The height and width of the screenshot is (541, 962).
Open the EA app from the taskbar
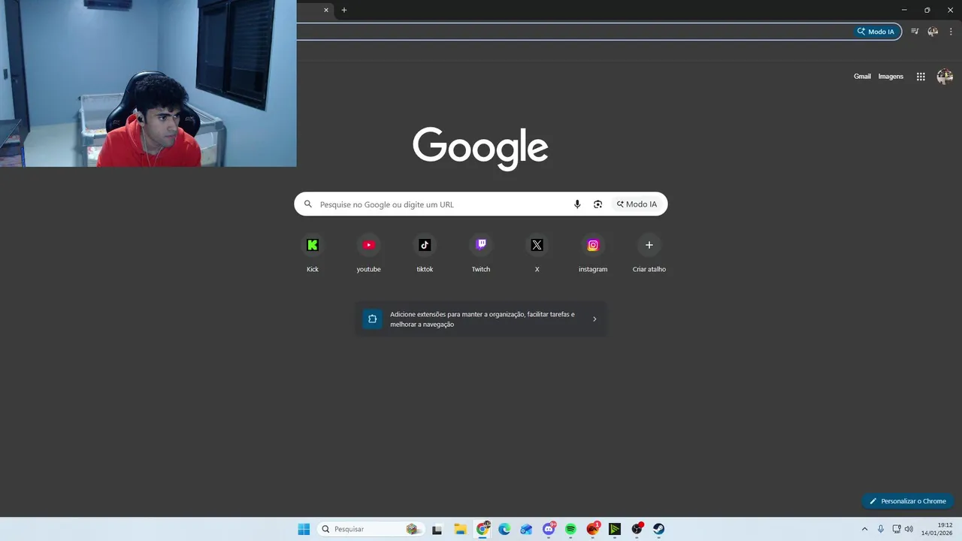(593, 529)
